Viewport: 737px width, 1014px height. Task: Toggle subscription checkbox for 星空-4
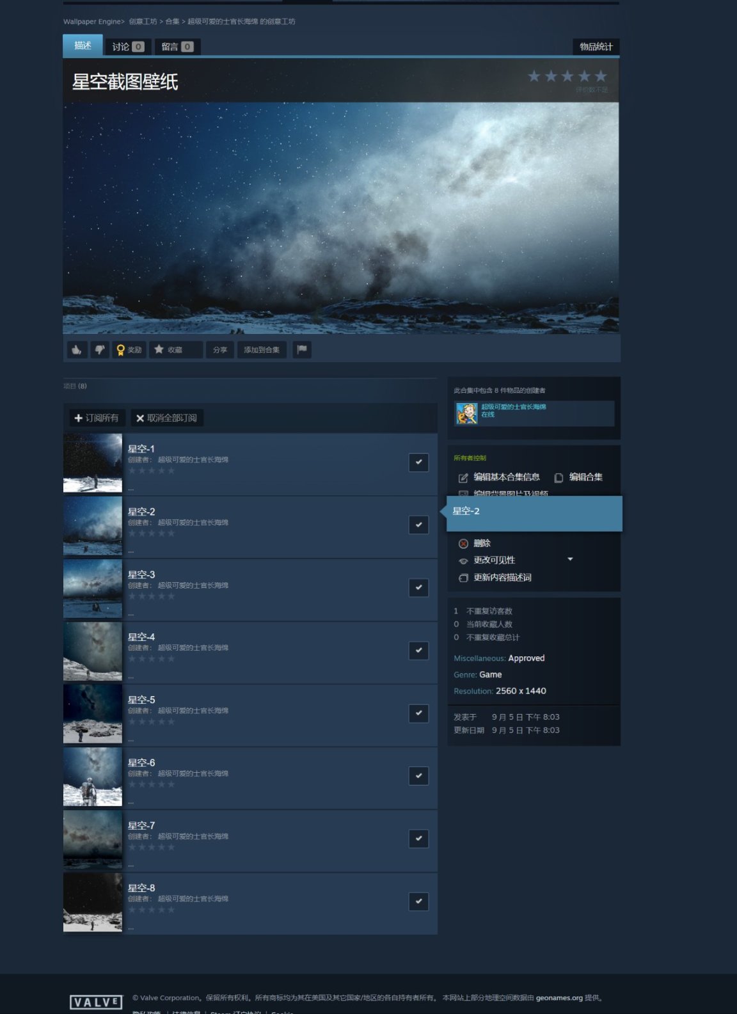click(x=418, y=650)
